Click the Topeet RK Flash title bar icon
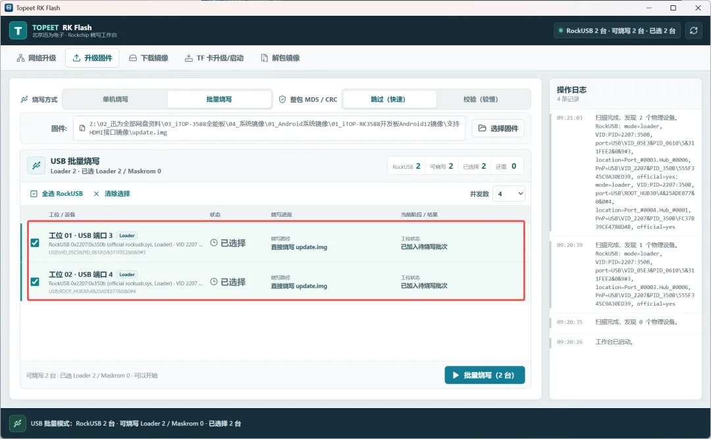Image resolution: width=711 pixels, height=439 pixels. pos(8,8)
